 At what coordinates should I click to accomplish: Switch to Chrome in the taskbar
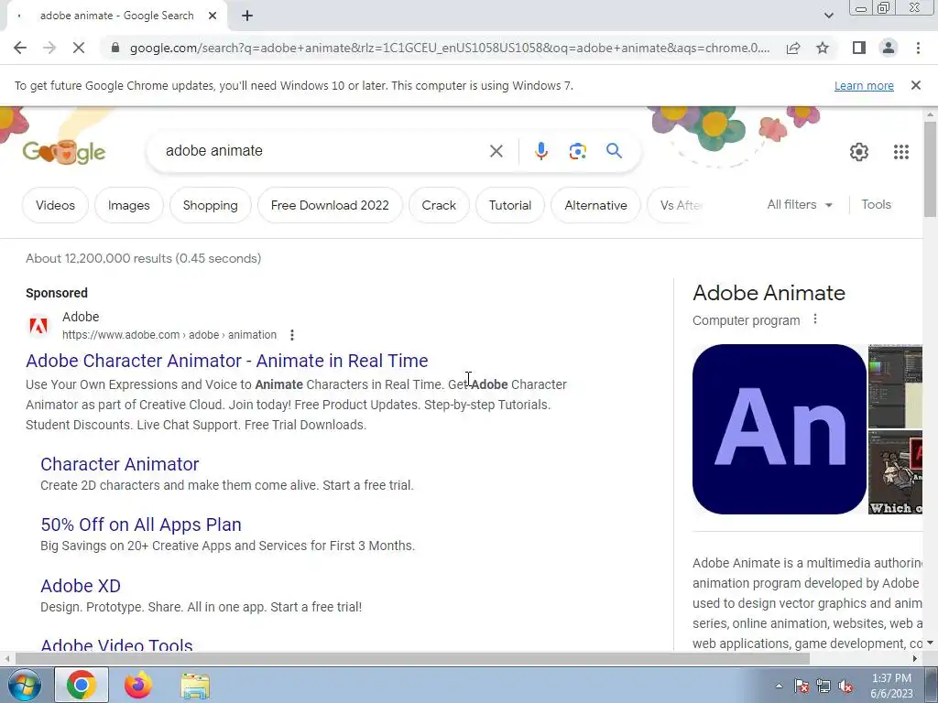[x=82, y=685]
